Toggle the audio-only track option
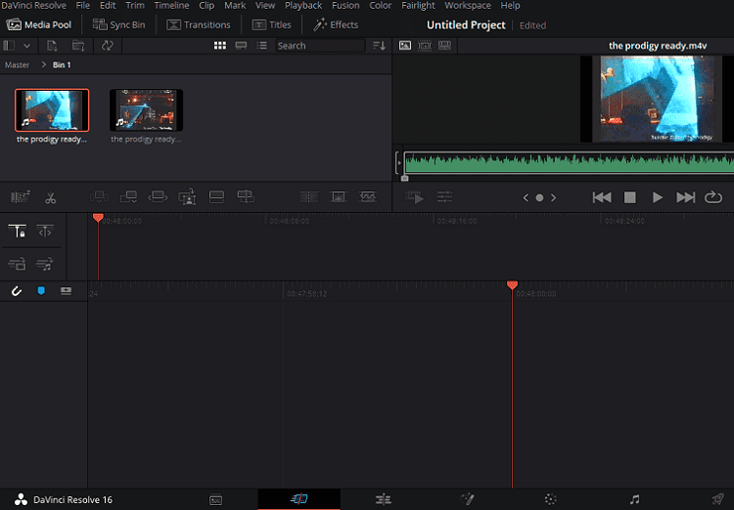 coord(44,264)
